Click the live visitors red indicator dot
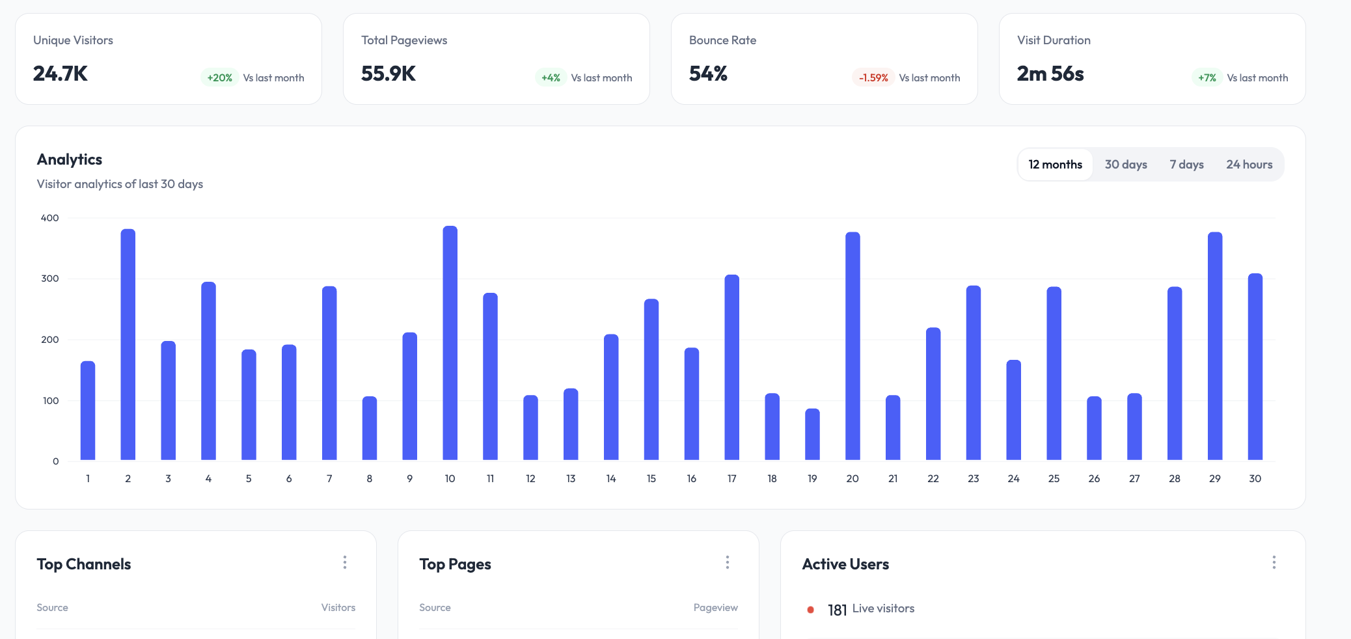 (x=810, y=610)
